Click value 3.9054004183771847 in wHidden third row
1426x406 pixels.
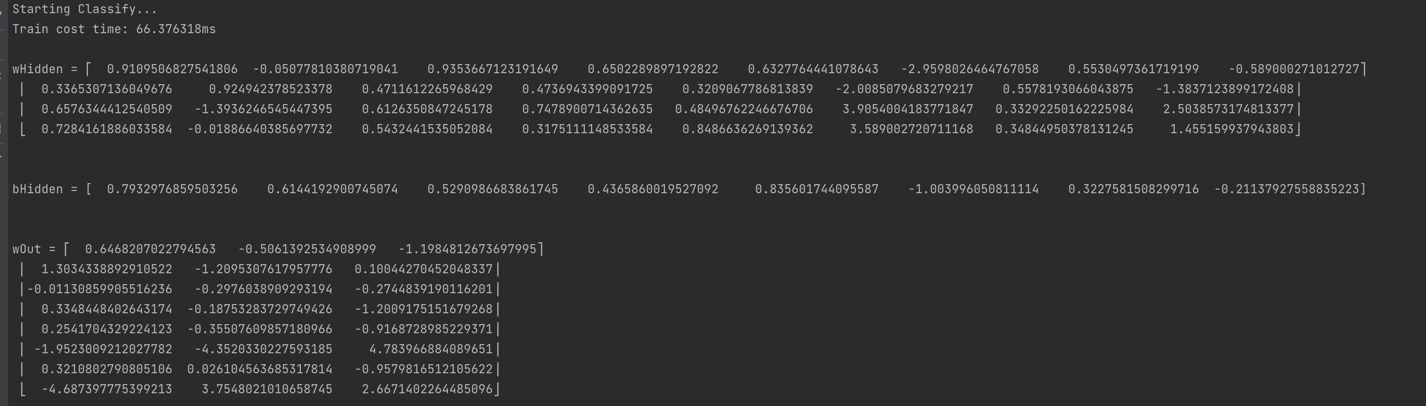point(908,110)
